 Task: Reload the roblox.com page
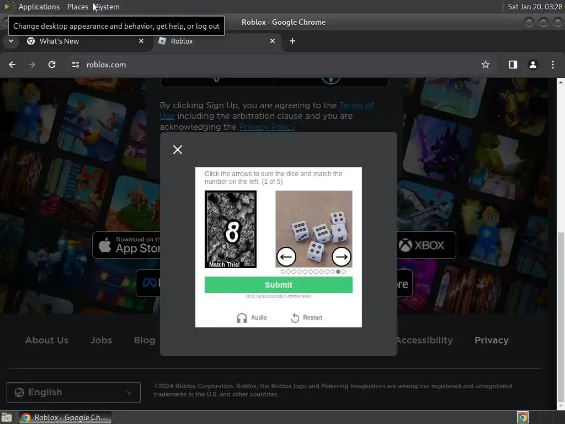[x=52, y=65]
